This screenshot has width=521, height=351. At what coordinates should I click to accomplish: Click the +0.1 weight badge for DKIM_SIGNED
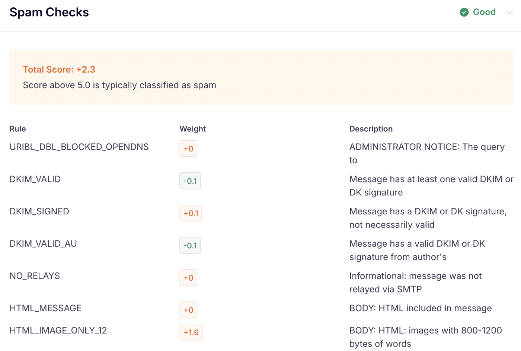[191, 213]
